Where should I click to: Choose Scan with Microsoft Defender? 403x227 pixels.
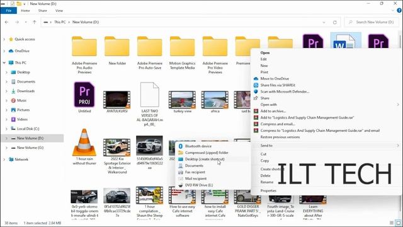(285, 91)
